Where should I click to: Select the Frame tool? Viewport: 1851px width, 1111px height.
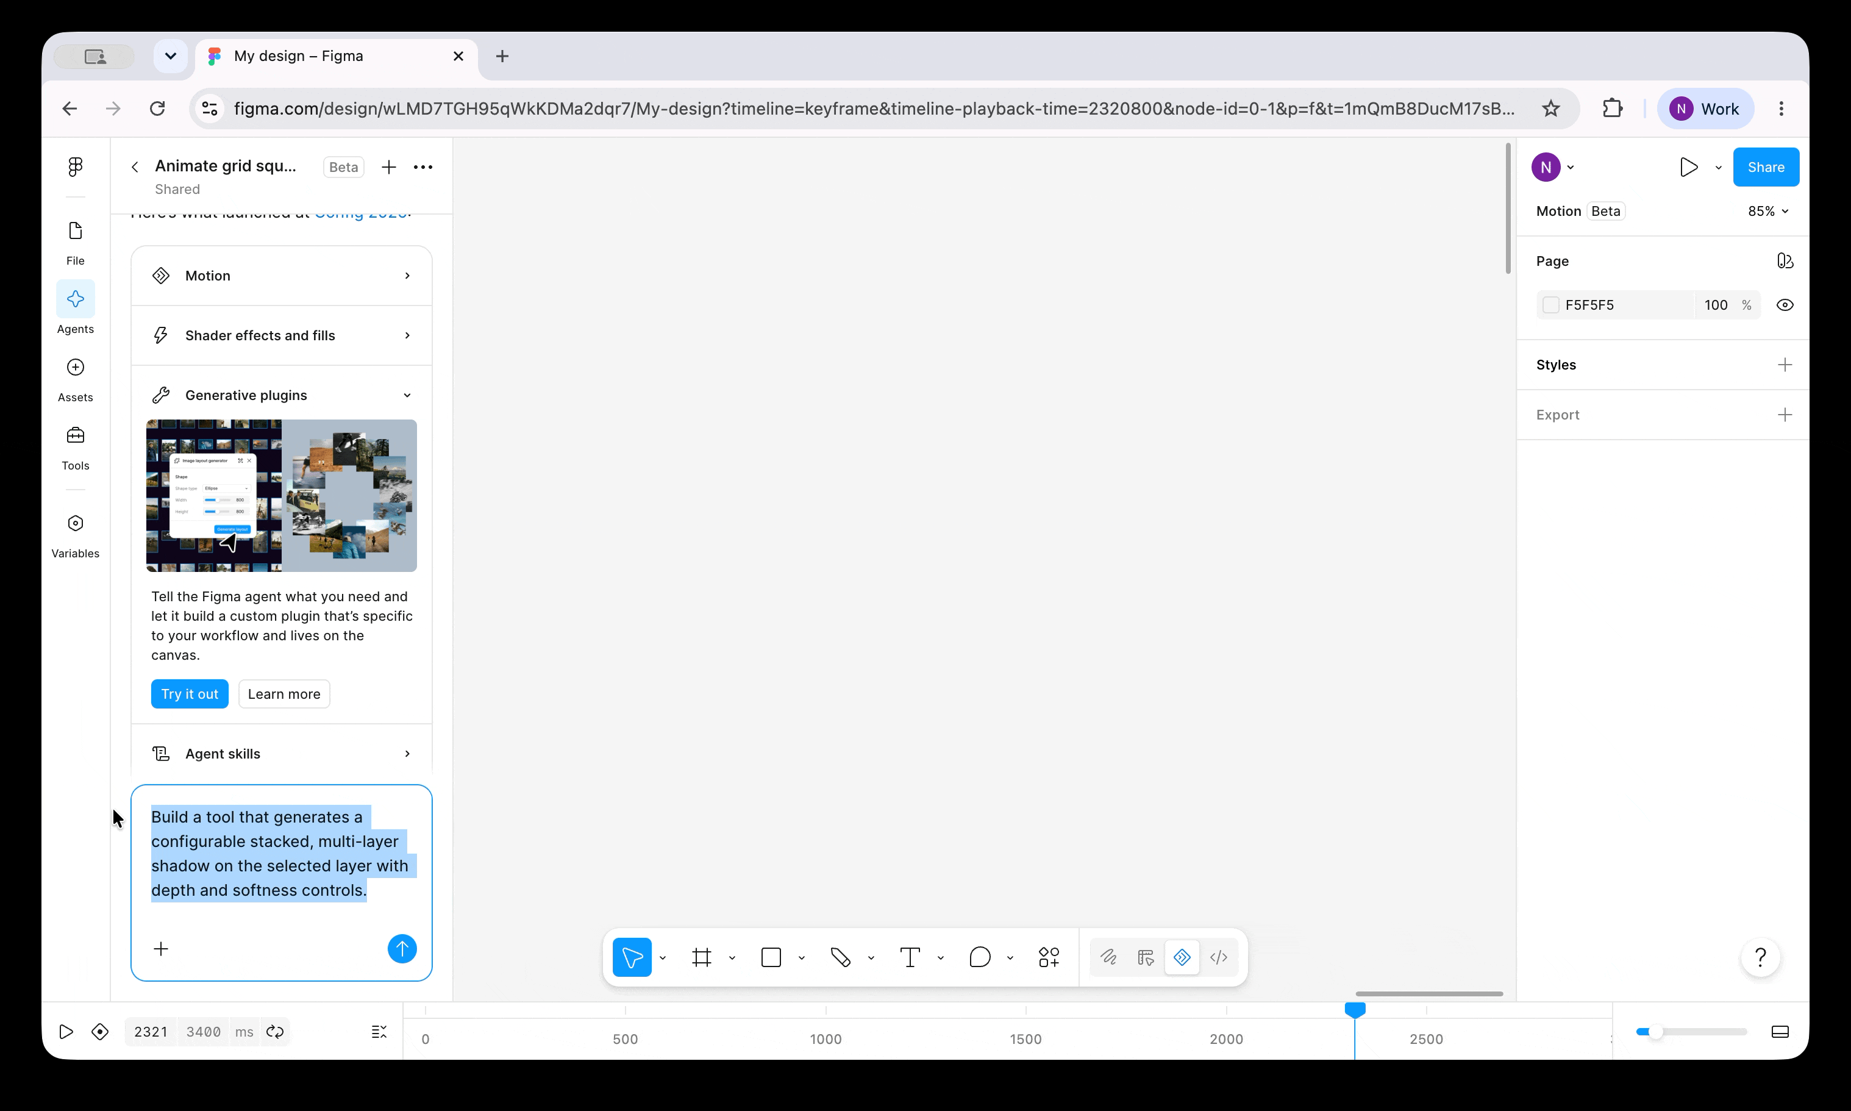pos(701,957)
